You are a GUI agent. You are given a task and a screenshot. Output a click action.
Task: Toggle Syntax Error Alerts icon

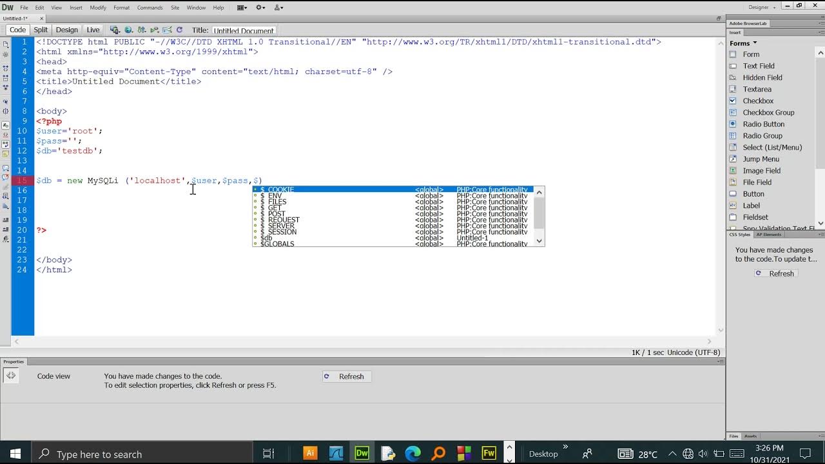click(x=6, y=154)
